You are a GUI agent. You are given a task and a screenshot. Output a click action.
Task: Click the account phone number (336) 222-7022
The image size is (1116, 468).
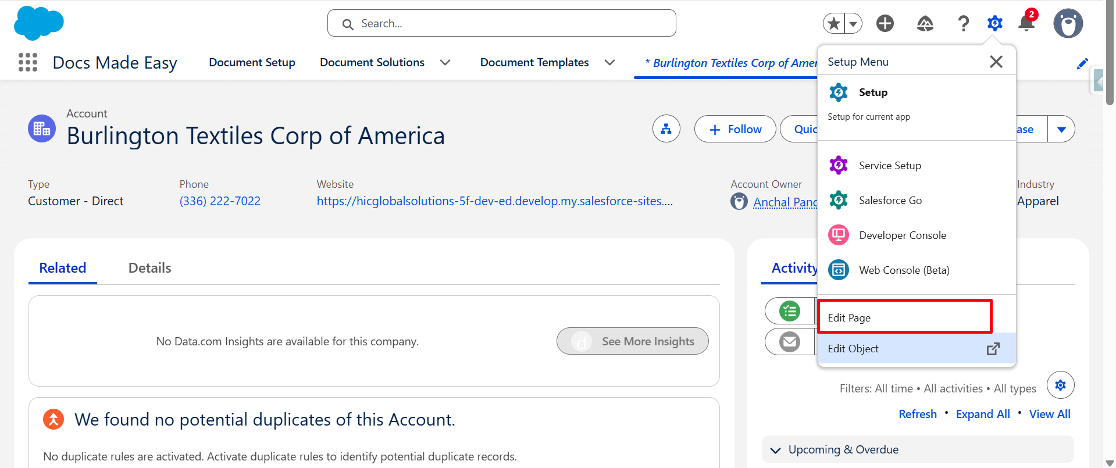coord(220,201)
